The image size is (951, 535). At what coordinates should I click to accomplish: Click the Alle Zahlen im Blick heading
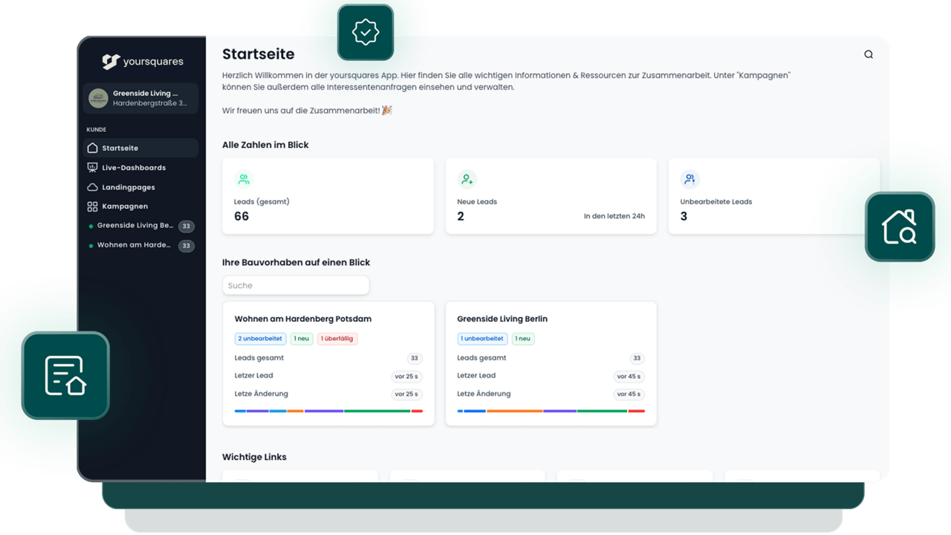(x=265, y=145)
